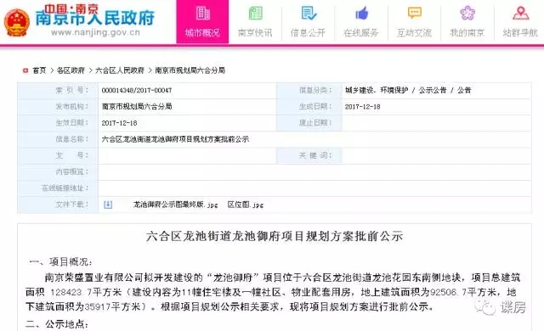544x331 pixels.
Task: Open the 城市概况 building icon tab
Action: tap(202, 14)
